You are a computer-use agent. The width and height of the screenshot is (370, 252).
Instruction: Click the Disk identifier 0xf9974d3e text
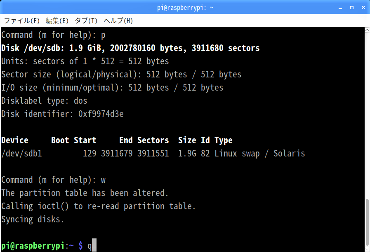62,114
